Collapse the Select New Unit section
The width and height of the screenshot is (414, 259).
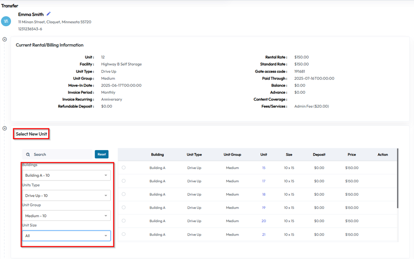[5, 128]
